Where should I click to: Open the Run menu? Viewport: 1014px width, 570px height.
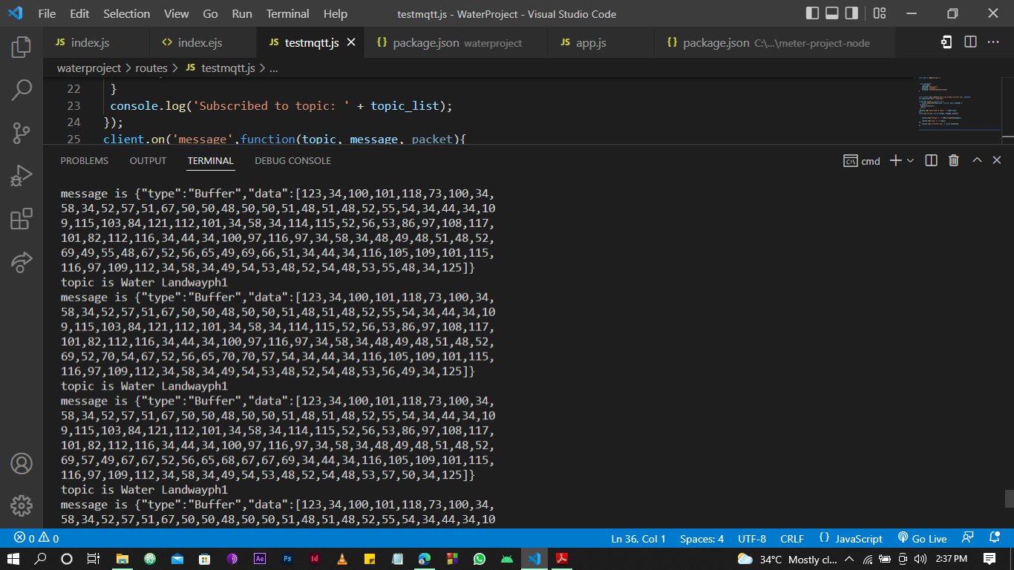(242, 13)
